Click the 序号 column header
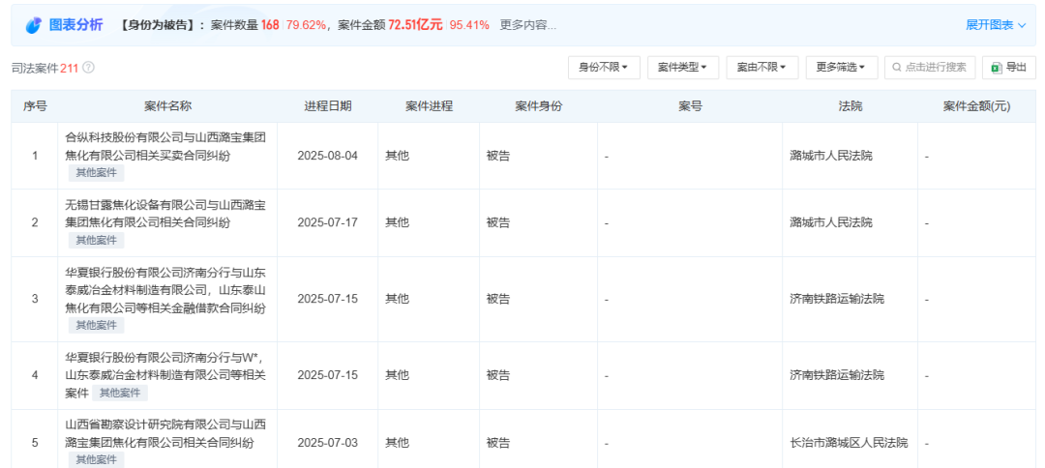Screen dimensions: 1045x468 click(35, 106)
